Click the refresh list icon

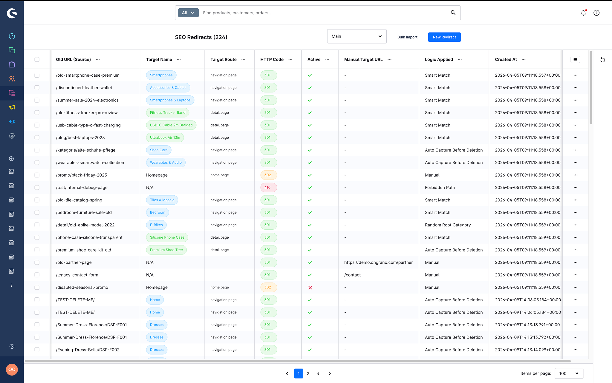pos(603,60)
